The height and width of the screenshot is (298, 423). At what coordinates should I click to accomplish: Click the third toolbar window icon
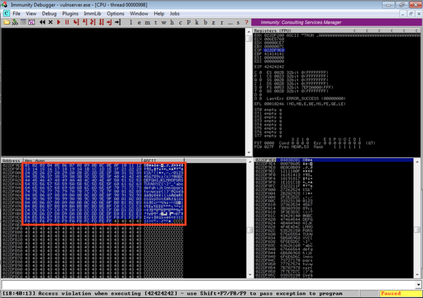[x=23, y=22]
